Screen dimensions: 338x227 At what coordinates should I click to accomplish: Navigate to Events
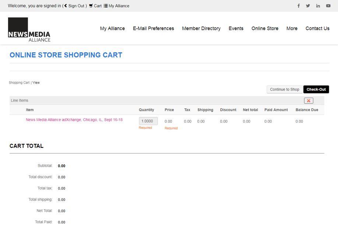236,28
